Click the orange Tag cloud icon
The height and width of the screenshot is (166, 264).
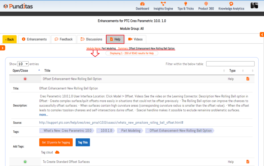(x=57, y=152)
